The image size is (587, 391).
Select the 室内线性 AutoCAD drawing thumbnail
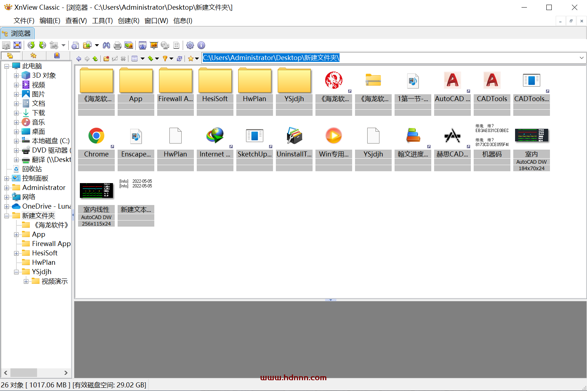(x=96, y=204)
